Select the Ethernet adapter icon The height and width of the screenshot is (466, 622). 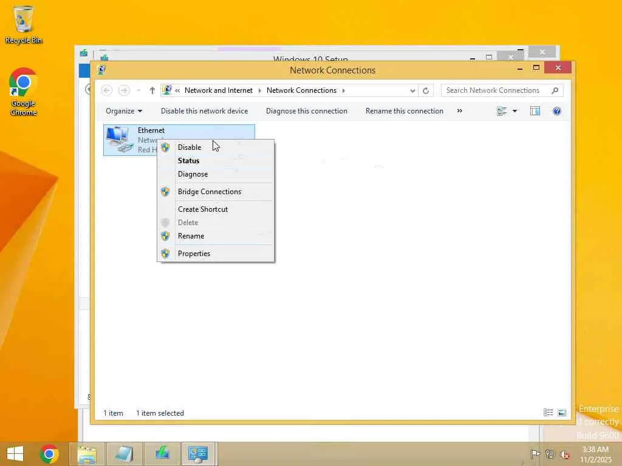pyautogui.click(x=120, y=140)
